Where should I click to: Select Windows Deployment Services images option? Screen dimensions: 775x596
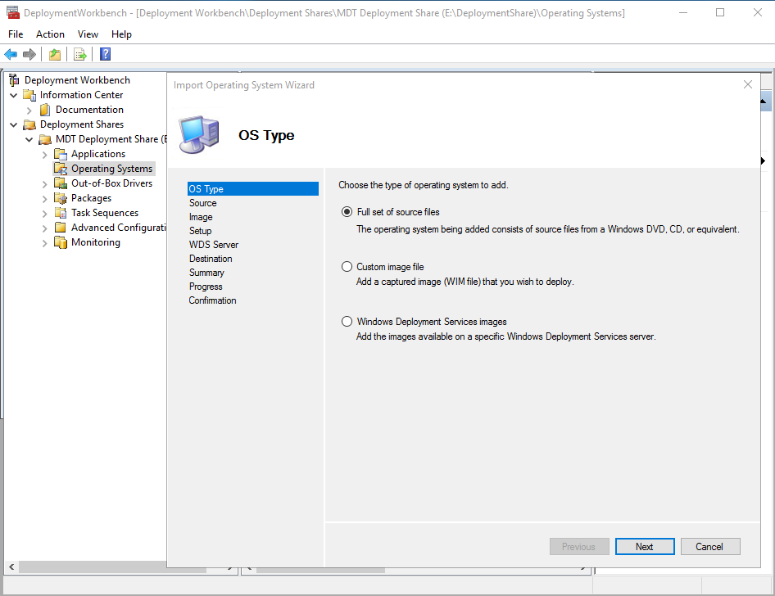[347, 322]
